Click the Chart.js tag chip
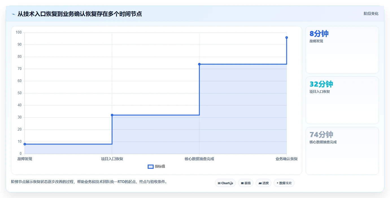The height and width of the screenshot is (198, 390). [x=225, y=183]
